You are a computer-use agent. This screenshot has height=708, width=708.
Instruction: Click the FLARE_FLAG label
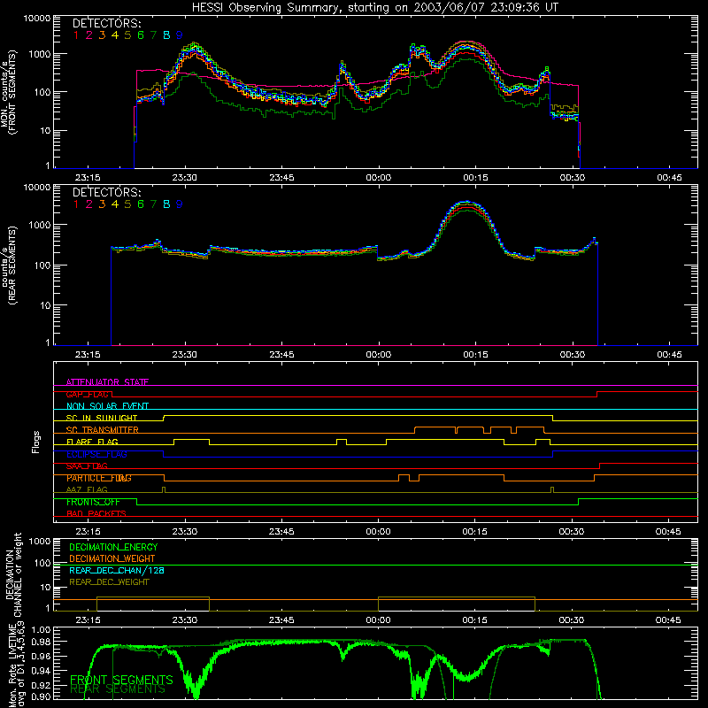(x=92, y=442)
